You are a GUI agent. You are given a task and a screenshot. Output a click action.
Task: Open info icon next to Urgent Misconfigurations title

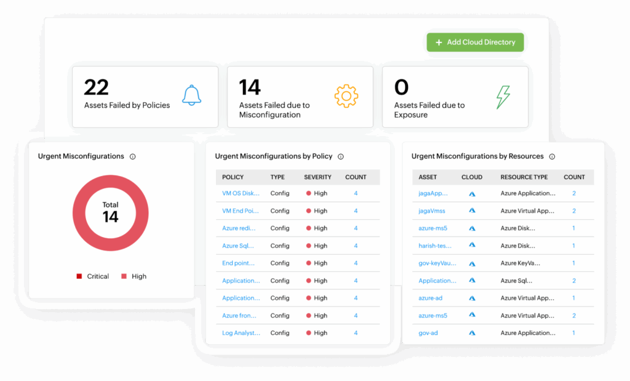tap(133, 157)
